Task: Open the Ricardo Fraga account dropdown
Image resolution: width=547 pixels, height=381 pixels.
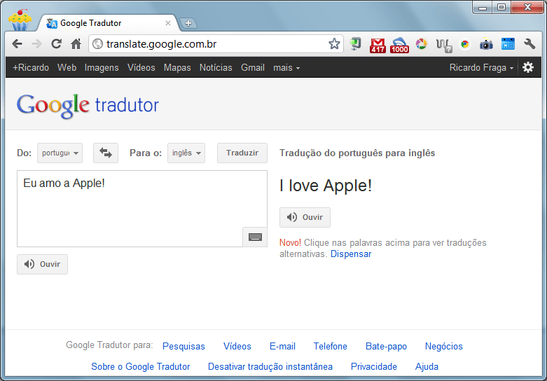Action: point(481,68)
